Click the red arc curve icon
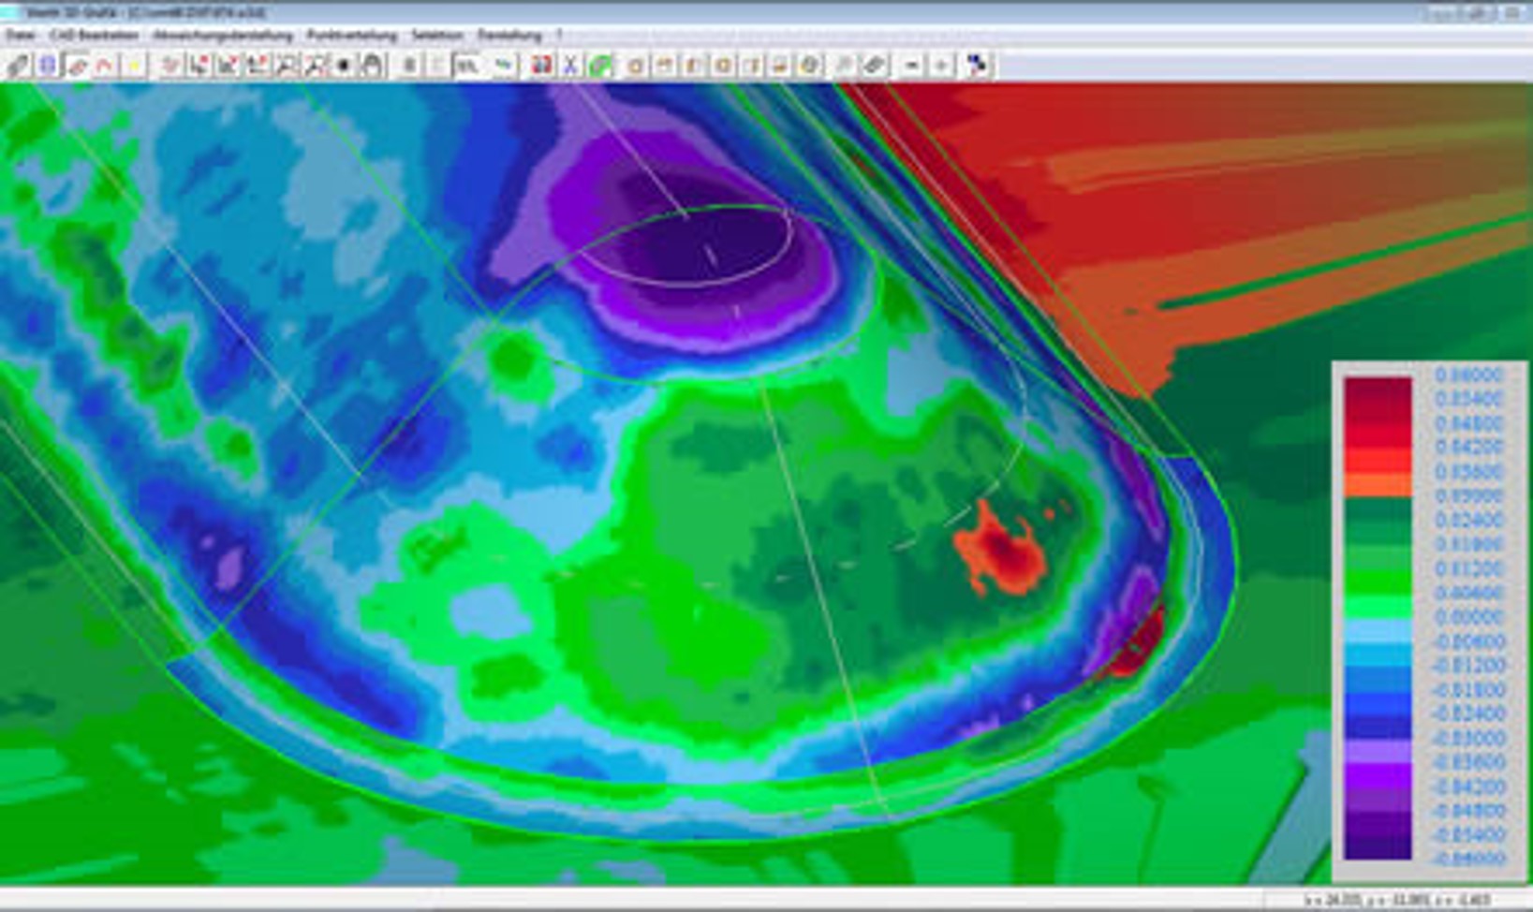Screen dimensions: 1533x912 click(x=105, y=66)
